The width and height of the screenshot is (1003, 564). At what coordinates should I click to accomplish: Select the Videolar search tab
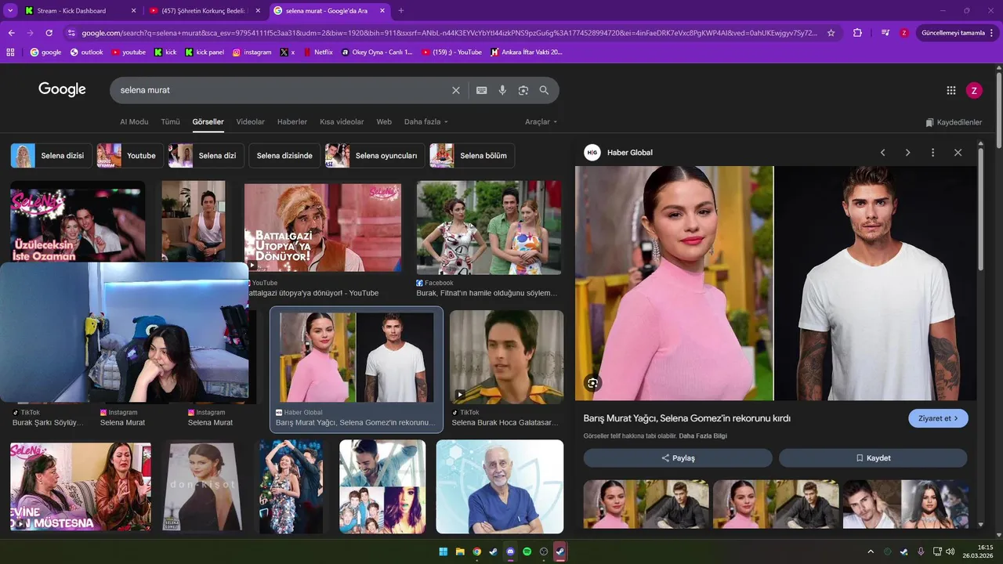coord(251,122)
